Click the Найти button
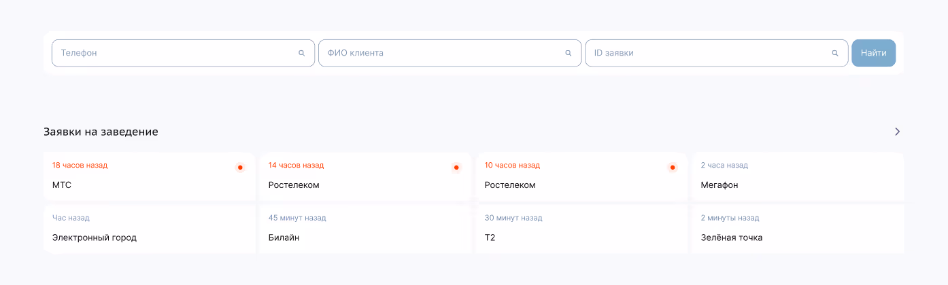The image size is (948, 285). (x=873, y=53)
